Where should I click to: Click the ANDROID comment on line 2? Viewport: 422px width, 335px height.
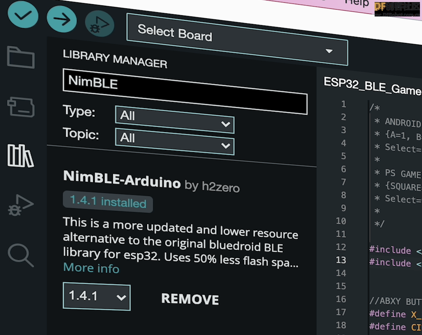[x=403, y=123]
